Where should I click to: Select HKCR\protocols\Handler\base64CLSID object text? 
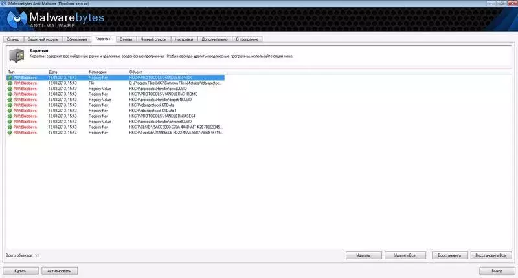click(160, 100)
